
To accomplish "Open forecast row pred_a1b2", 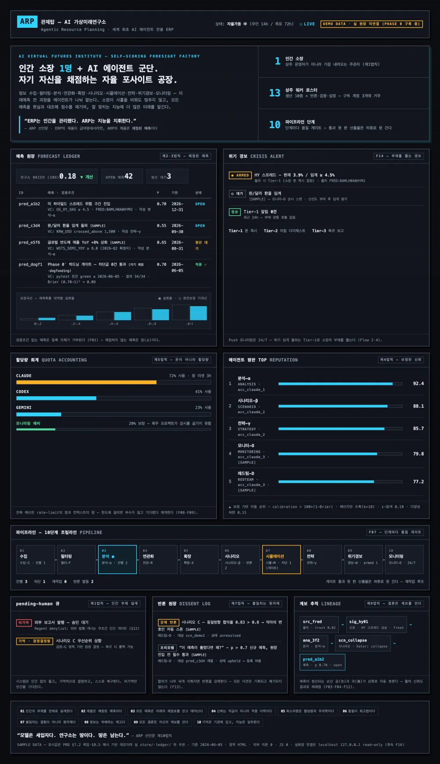I will tap(114, 210).
